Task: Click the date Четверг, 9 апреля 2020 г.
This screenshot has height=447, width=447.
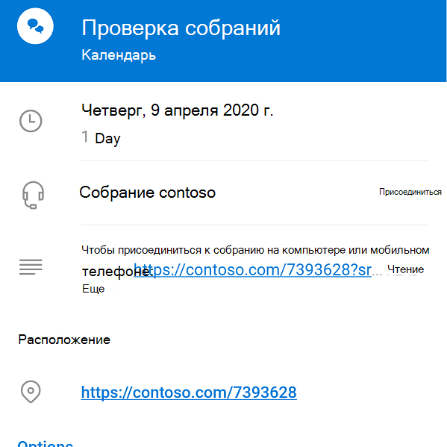Action: click(178, 110)
